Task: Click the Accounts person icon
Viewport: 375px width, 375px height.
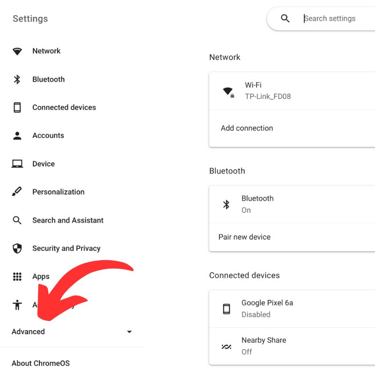Action: [x=17, y=135]
